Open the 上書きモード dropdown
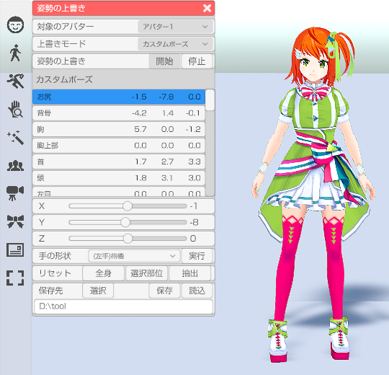The image size is (389, 375). coord(175,44)
